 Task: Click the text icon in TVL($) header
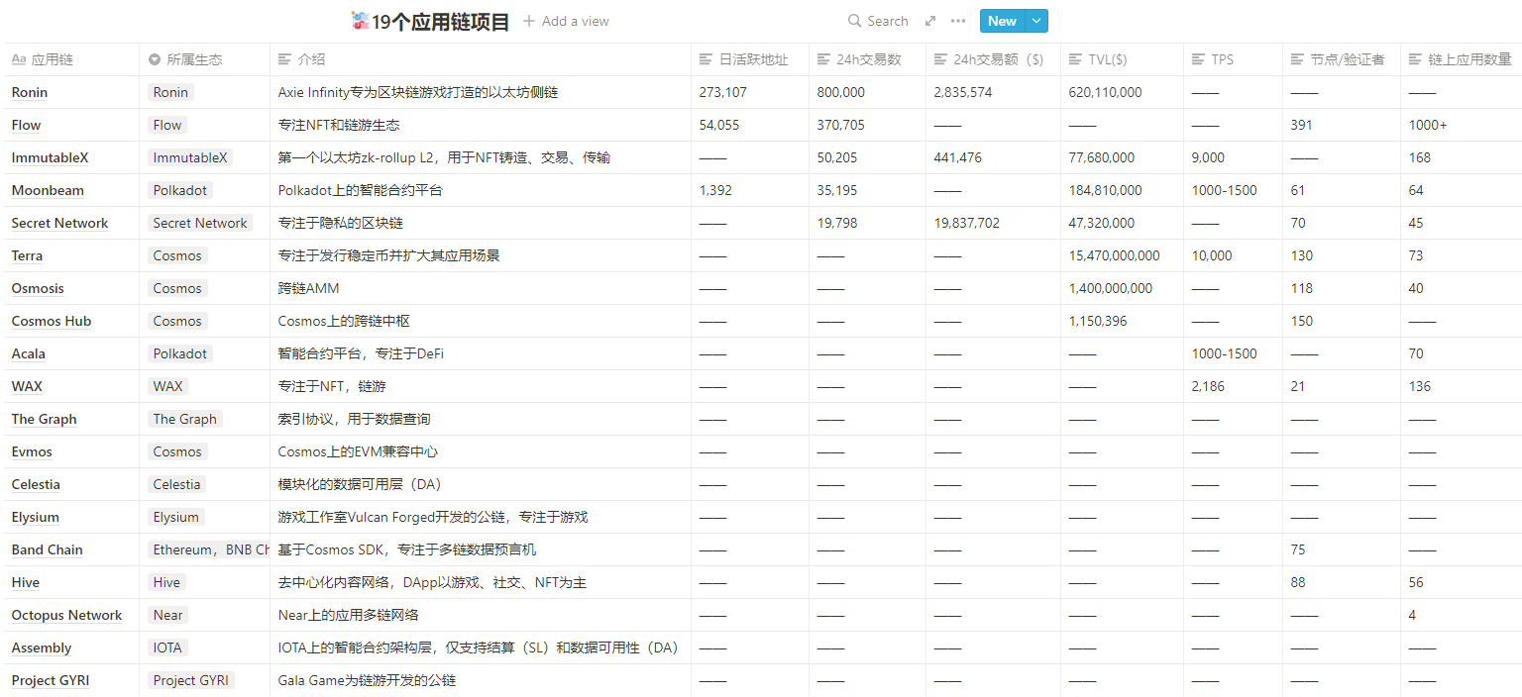[x=1076, y=59]
